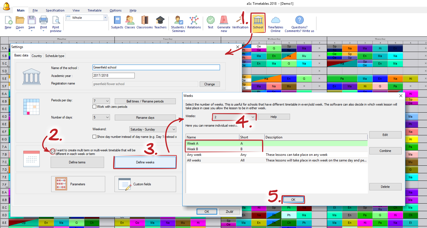Open TimeTables Online cloud icon
The width and height of the screenshot is (427, 228).
(x=275, y=21)
